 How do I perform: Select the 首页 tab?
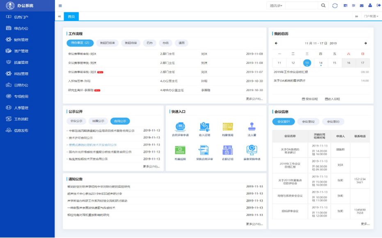(71, 16)
